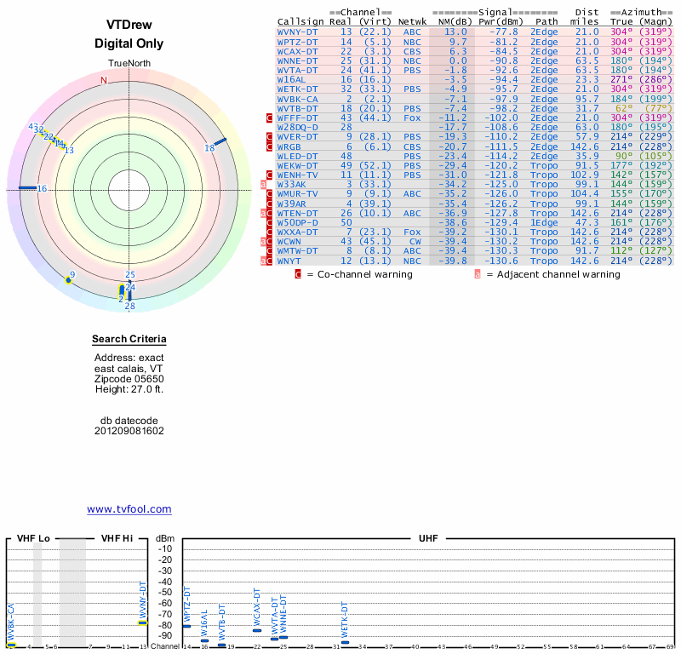
Task: Click the WCAX-DT signal bar in the UHF chart
Action: click(x=257, y=630)
